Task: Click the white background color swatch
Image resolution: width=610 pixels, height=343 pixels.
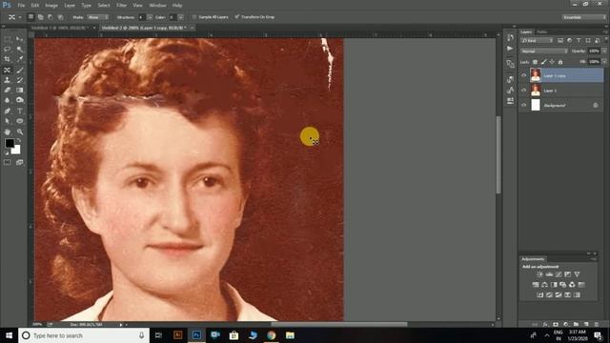Action: (x=17, y=151)
